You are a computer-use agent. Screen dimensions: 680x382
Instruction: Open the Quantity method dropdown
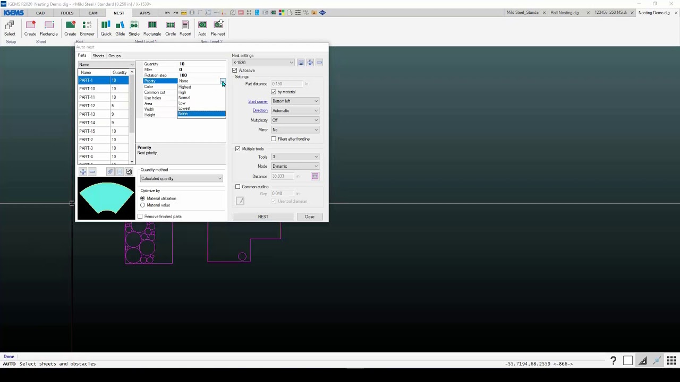point(181,179)
